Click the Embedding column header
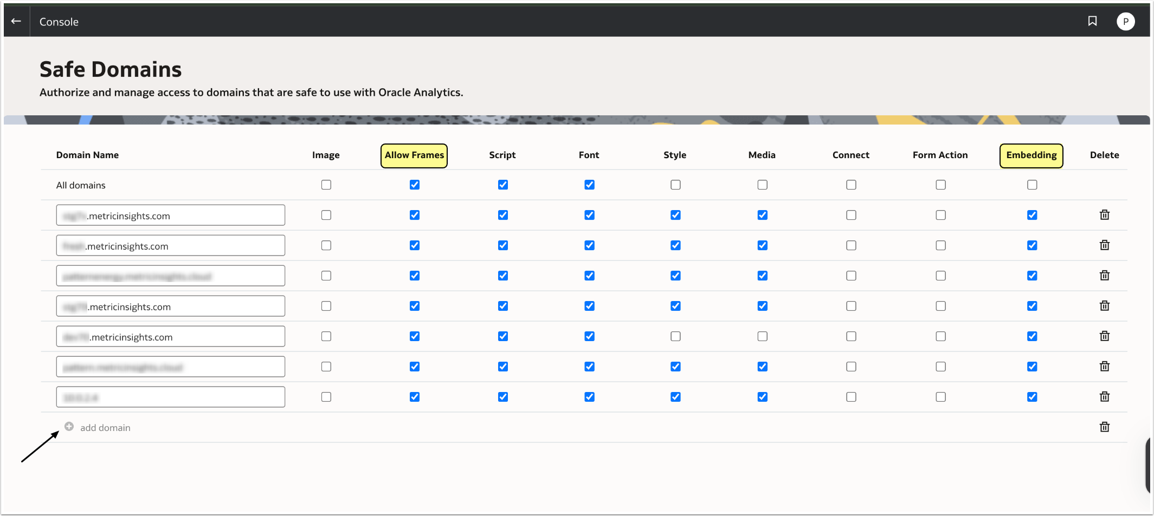This screenshot has width=1154, height=516. click(x=1031, y=155)
